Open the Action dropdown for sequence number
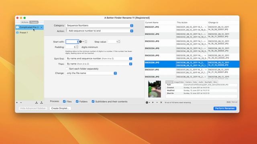The width and height of the screenshot is (257, 144). coord(100,31)
